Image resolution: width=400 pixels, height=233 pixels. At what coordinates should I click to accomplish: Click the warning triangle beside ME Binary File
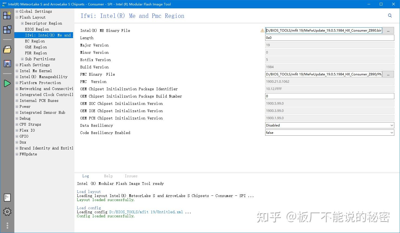click(x=262, y=31)
